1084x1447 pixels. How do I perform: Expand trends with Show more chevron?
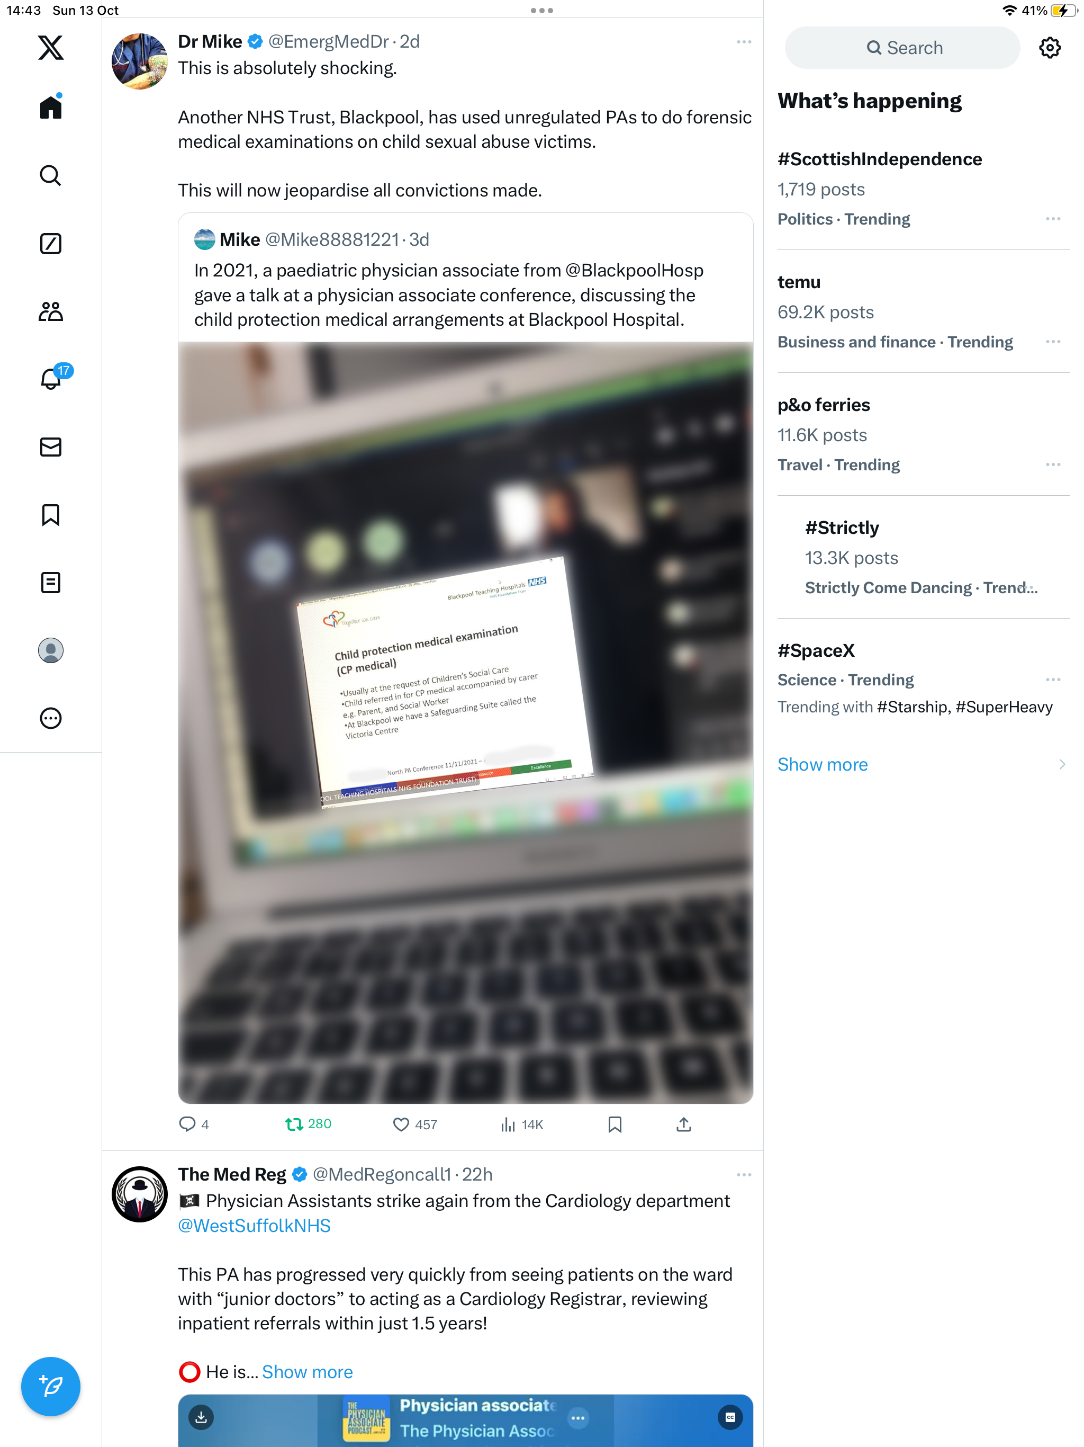tap(1062, 764)
